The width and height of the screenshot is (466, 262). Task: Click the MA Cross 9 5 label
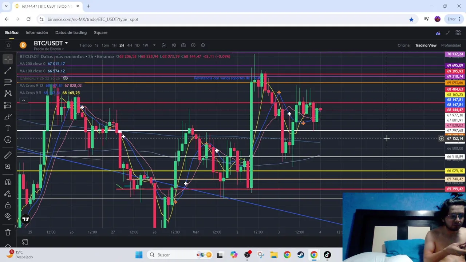pyautogui.click(x=30, y=93)
